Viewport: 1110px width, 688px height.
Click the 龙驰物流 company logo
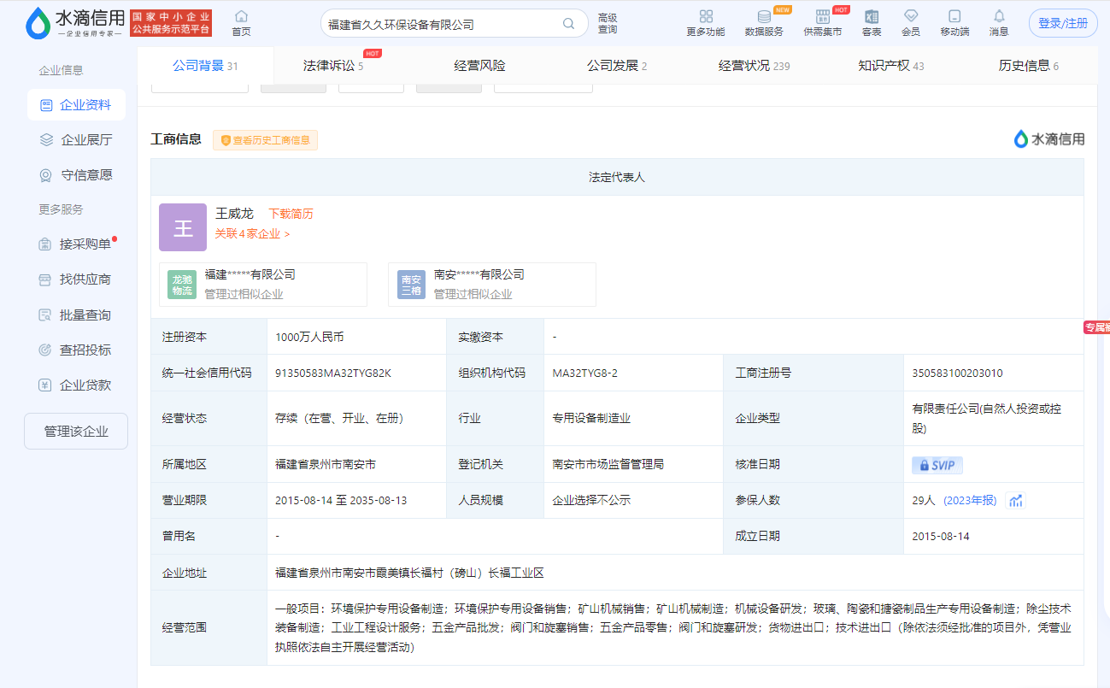pyautogui.click(x=183, y=285)
